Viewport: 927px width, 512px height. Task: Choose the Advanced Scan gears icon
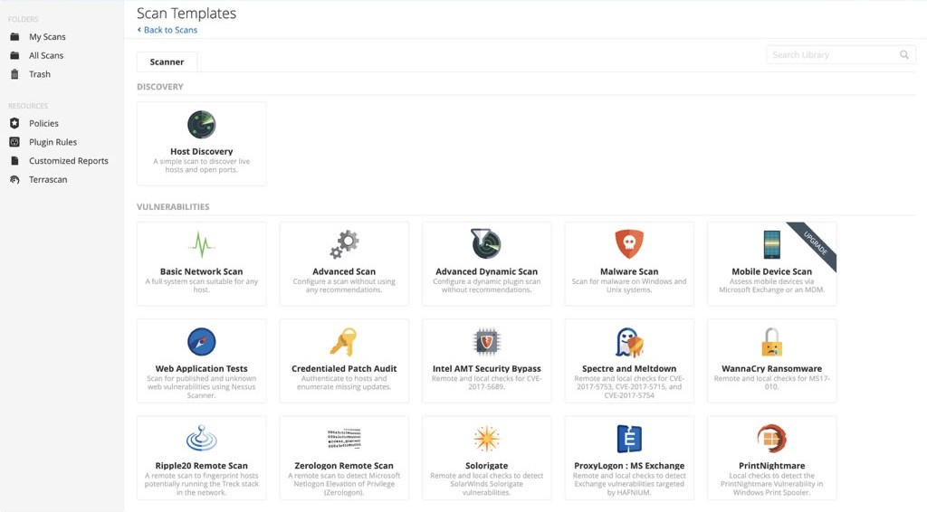344,244
